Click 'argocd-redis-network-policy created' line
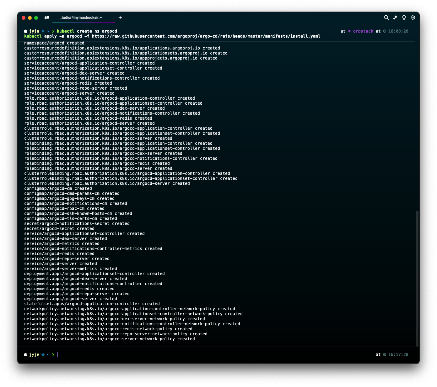Viewport: 437px width, 387px height. coord(108,329)
